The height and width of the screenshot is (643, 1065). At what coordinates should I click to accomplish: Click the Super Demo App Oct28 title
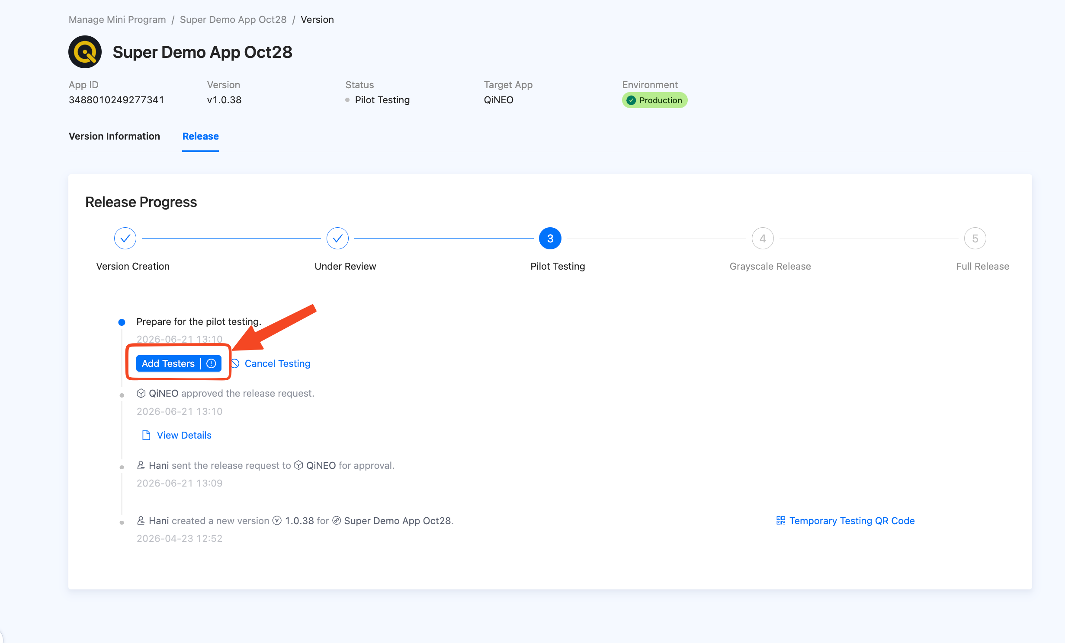202,52
